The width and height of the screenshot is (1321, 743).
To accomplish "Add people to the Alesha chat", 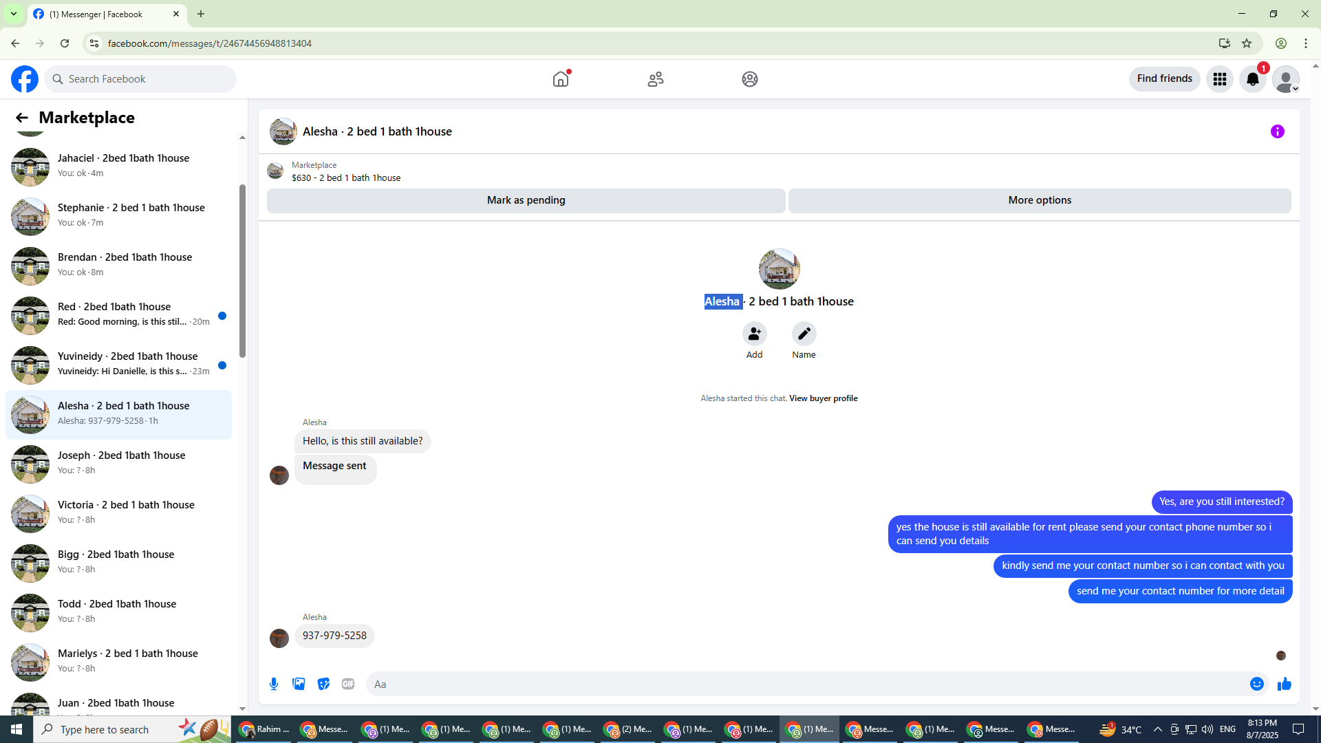I will [755, 334].
